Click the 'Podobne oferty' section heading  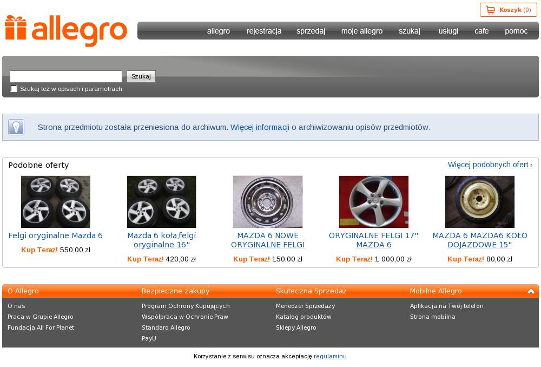pyautogui.click(x=38, y=165)
